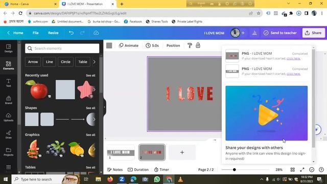Click the zoom slider handle
The width and height of the screenshot is (327, 184).
234,170
